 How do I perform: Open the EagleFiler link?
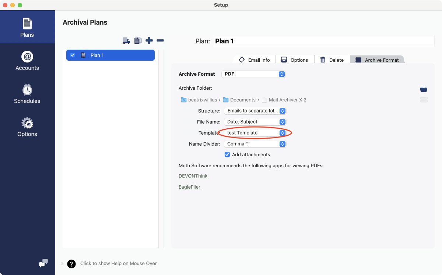(189, 187)
